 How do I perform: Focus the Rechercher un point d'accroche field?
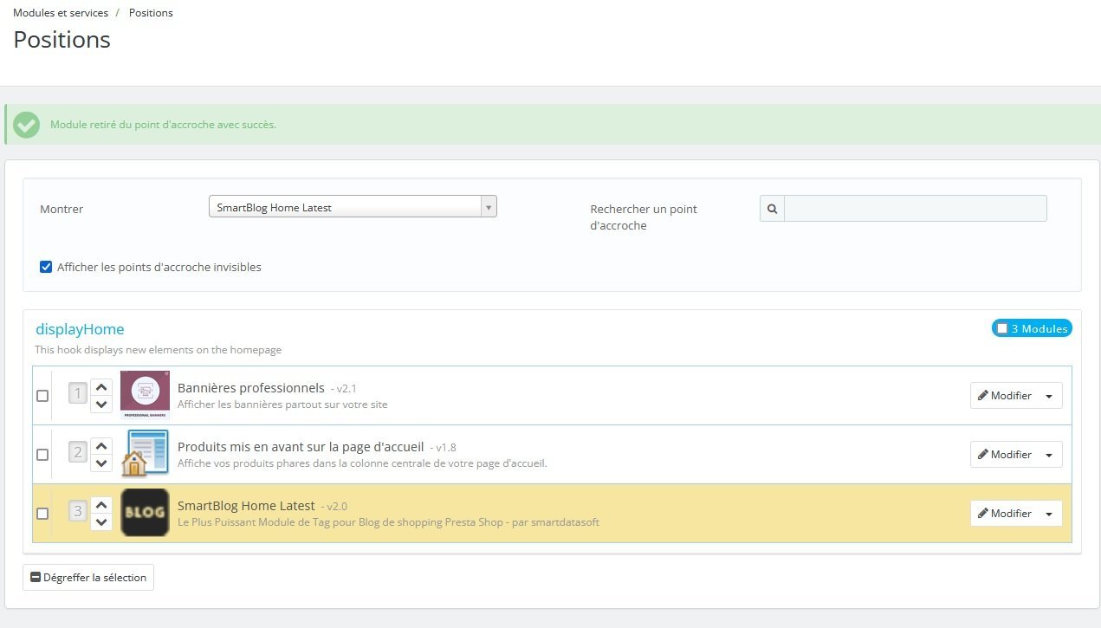click(916, 209)
